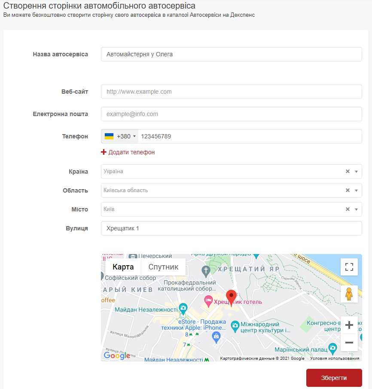Clear the selected country Україна
This screenshot has height=389, width=372.
[x=348, y=172]
